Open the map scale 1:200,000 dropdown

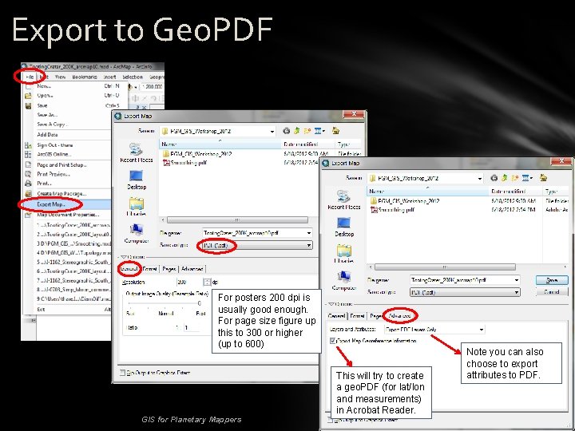(153, 87)
